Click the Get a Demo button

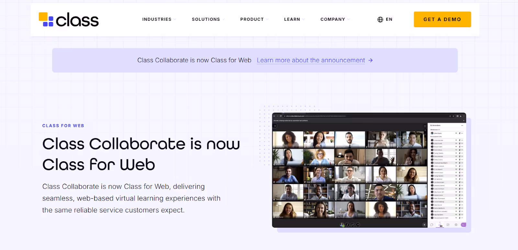pyautogui.click(x=442, y=19)
